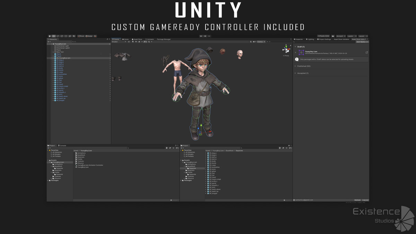Open the Plastic SCM button
This screenshot has width=416, height=234.
pyautogui.click(x=323, y=36)
